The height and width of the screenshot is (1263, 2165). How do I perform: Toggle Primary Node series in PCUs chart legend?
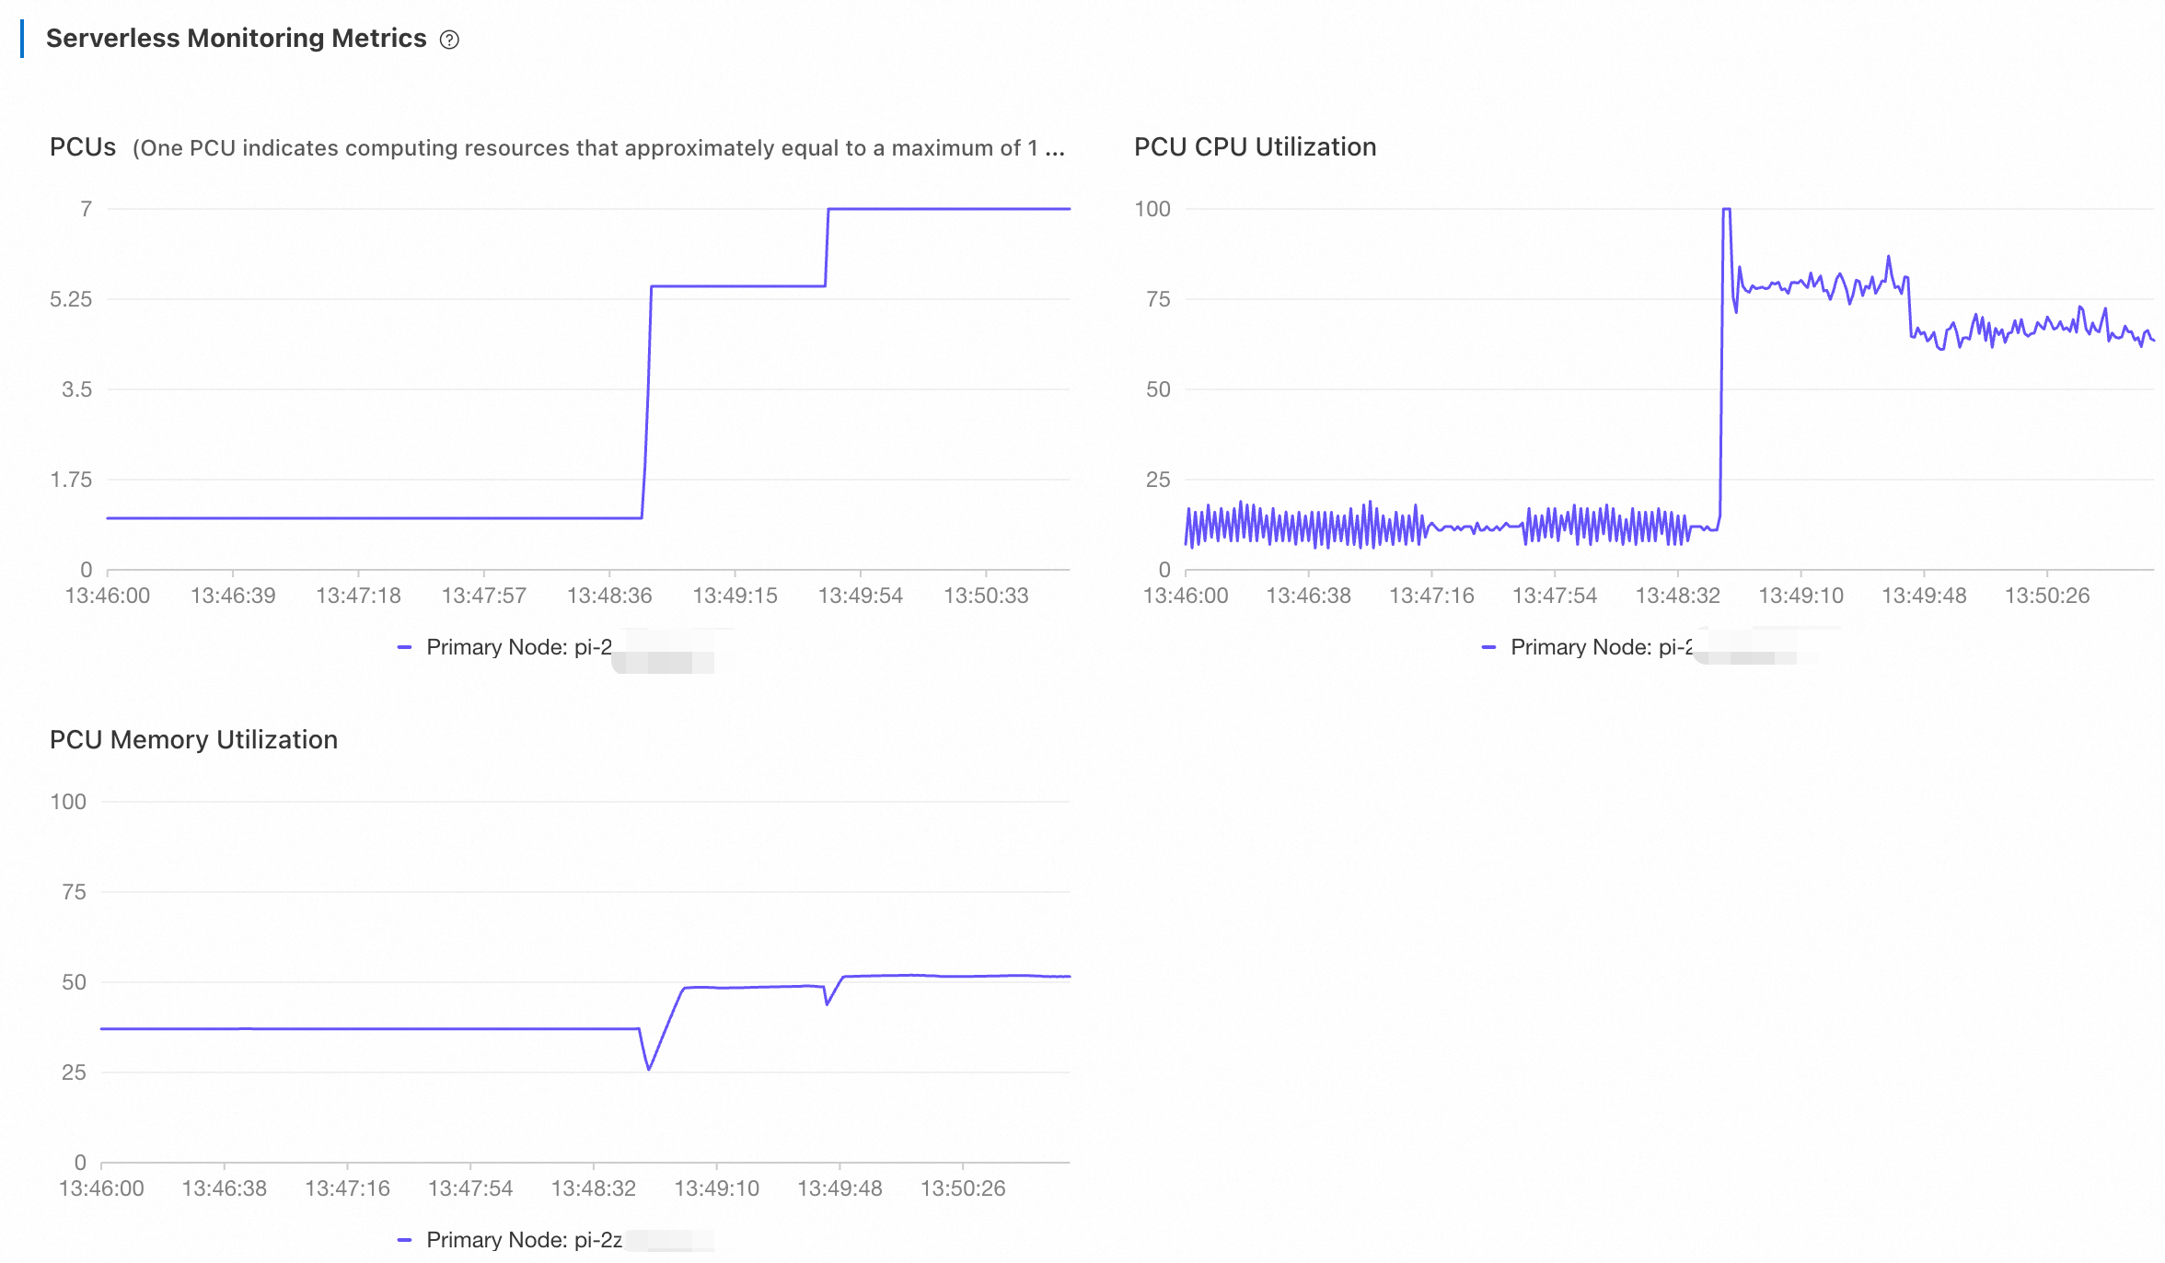518,647
